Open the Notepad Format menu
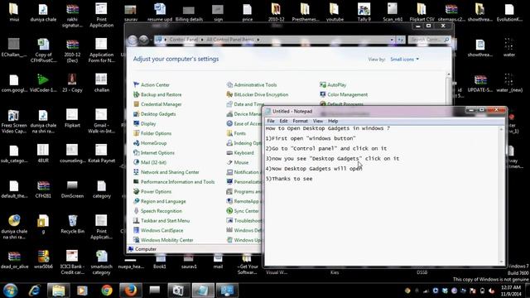 click(x=300, y=121)
